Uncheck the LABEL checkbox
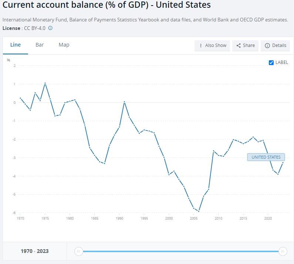 (271, 62)
